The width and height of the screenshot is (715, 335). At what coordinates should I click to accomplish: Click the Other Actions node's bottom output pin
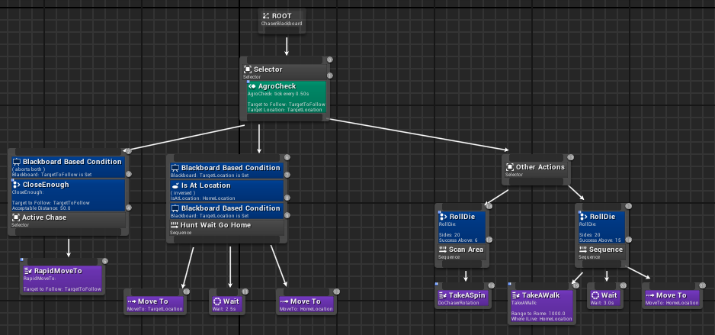click(x=536, y=181)
